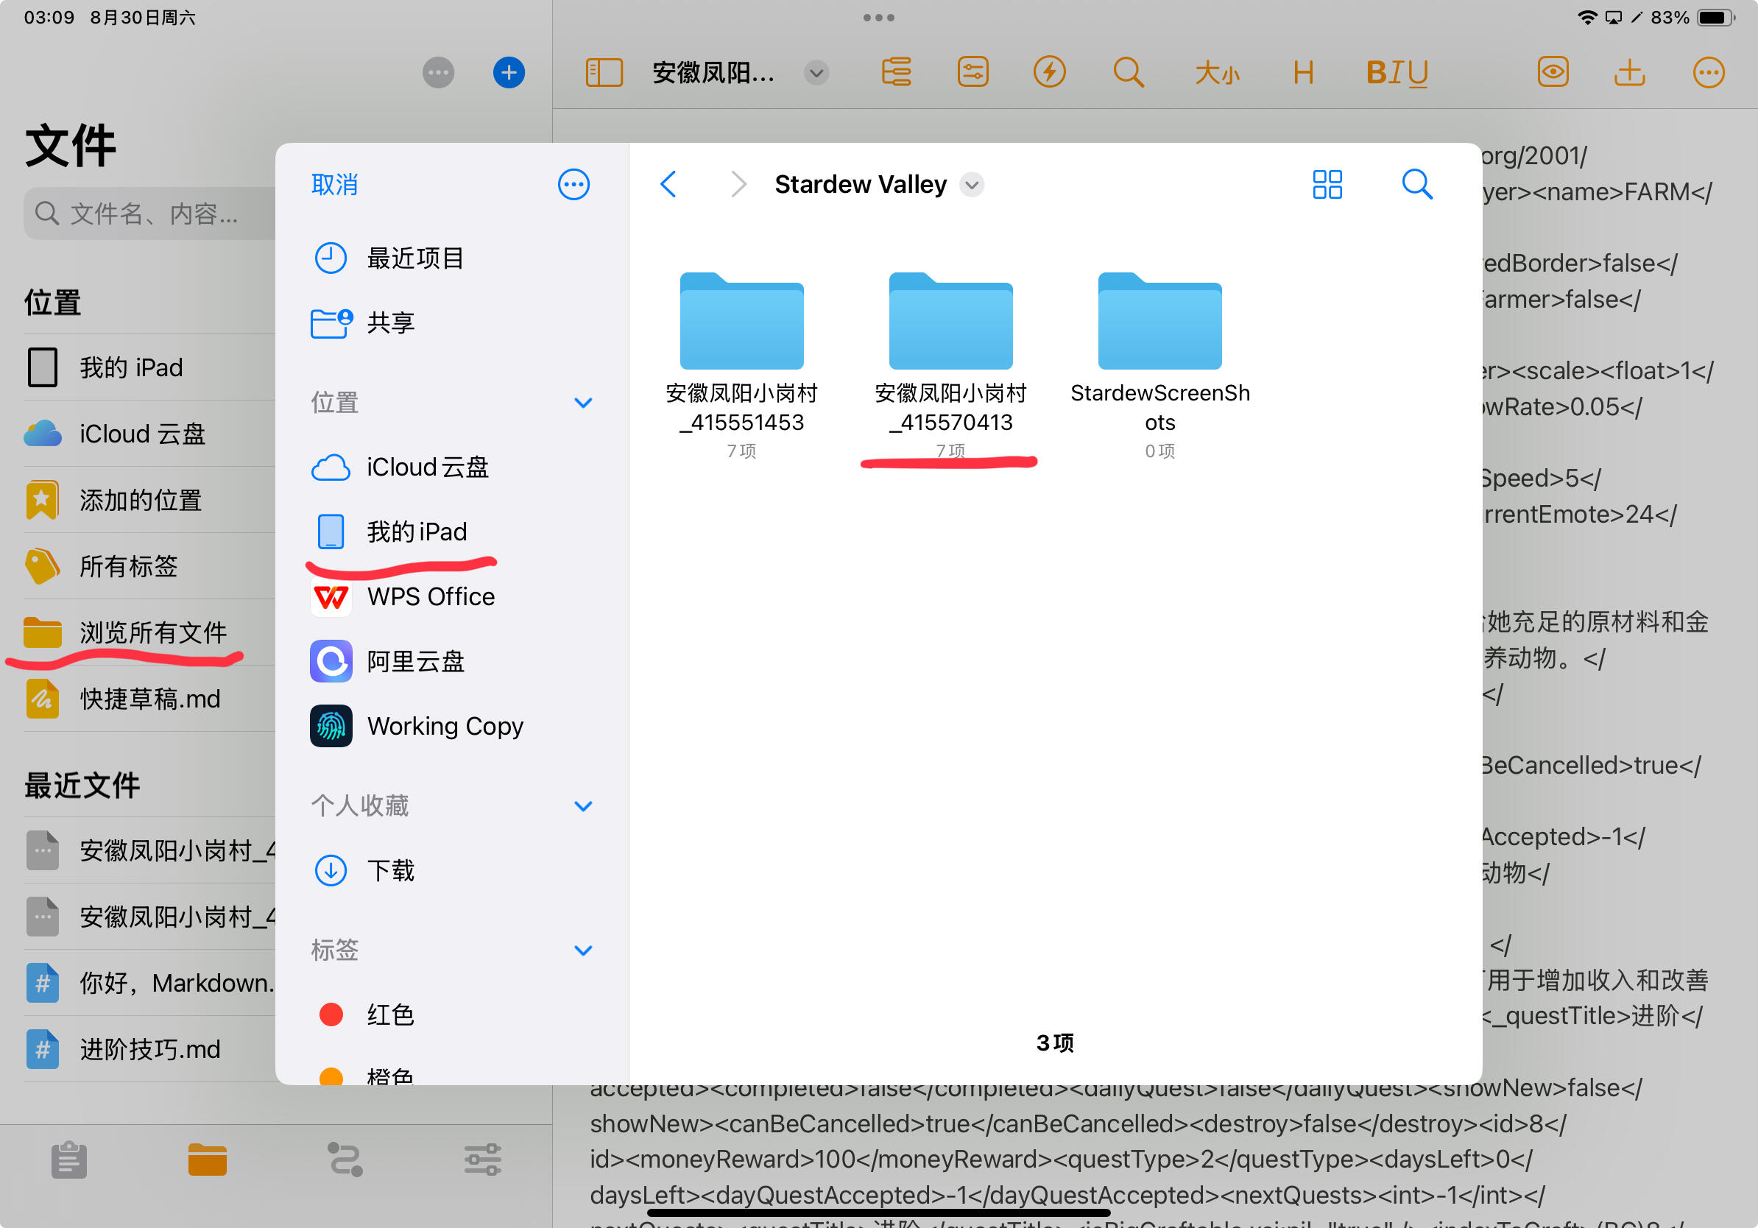Open recent file 进阶技巧.md
1758x1228 pixels.
click(150, 1050)
